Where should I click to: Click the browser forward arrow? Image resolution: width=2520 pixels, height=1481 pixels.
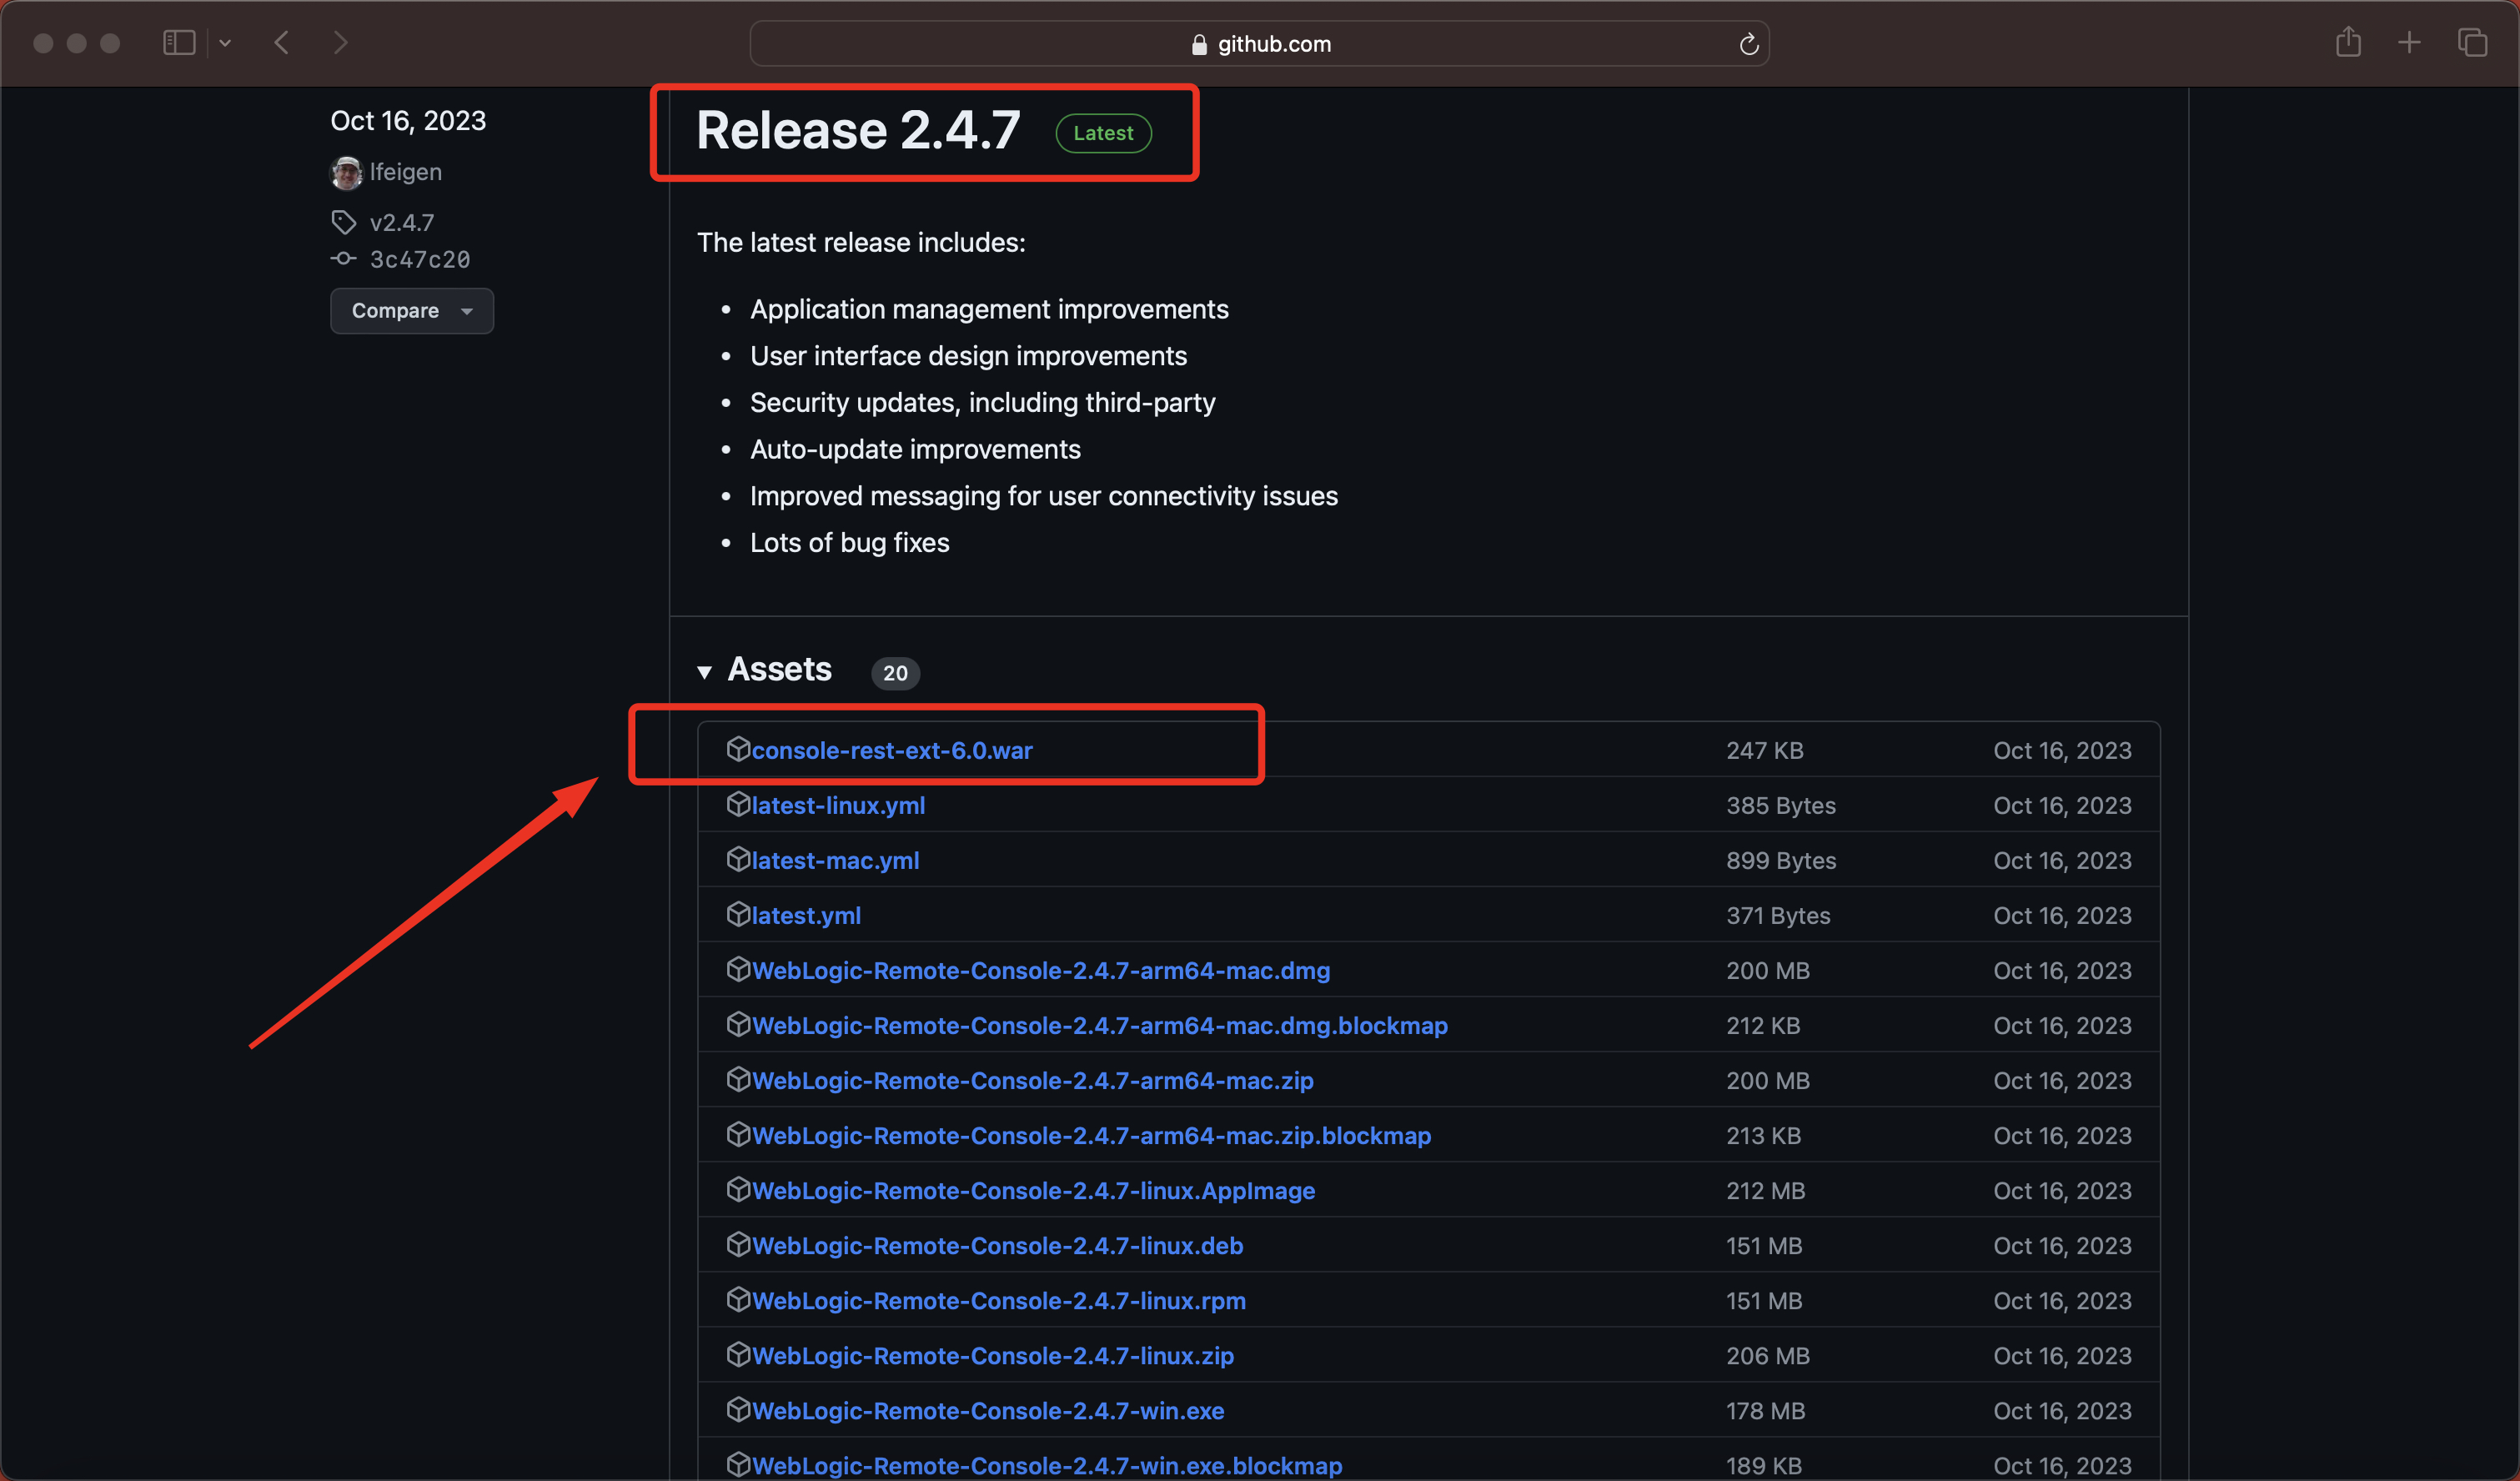click(340, 43)
